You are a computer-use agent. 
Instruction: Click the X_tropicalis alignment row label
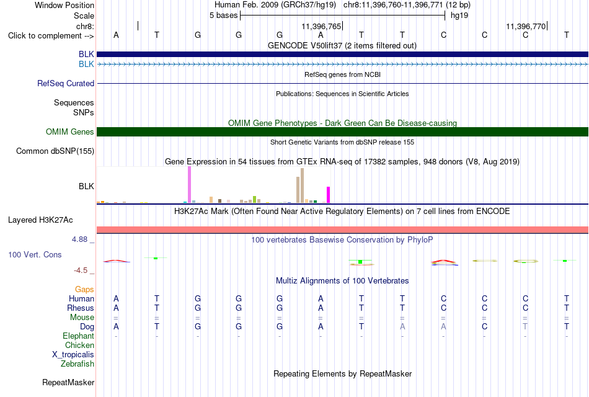[73, 355]
